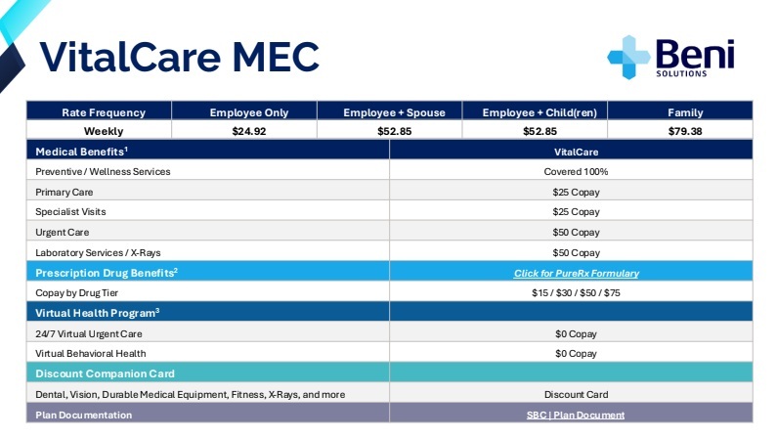The image size is (776, 438).
Task: Click the VitalCare MEC title
Action: pyautogui.click(x=179, y=57)
